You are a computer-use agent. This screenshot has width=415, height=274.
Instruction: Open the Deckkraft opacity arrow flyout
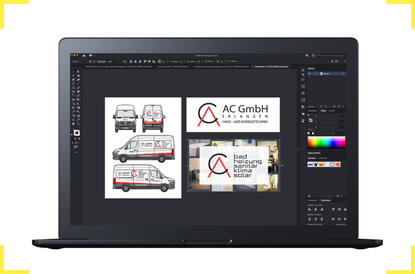(x=118, y=61)
